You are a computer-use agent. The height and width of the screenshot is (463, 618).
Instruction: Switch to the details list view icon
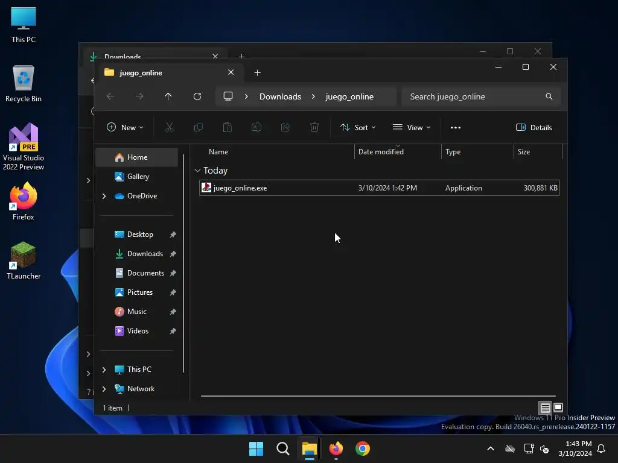tap(545, 408)
